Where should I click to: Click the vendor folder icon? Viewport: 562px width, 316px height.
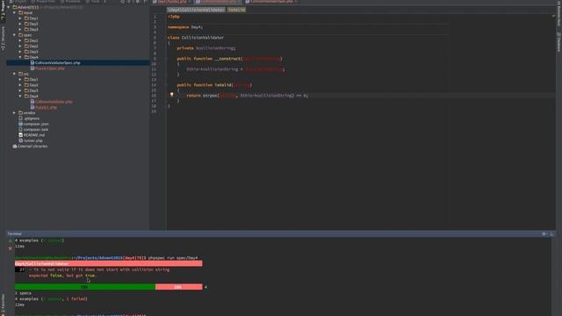click(20, 113)
